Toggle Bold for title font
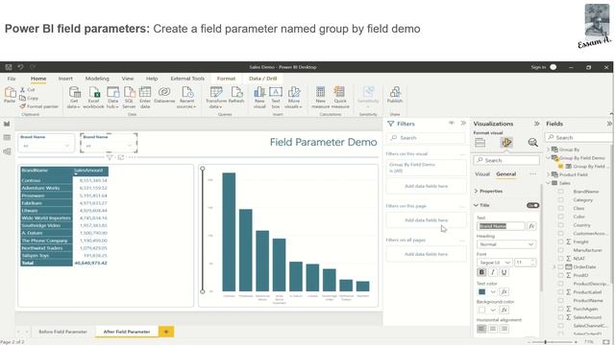The image size is (615, 345). click(x=481, y=272)
